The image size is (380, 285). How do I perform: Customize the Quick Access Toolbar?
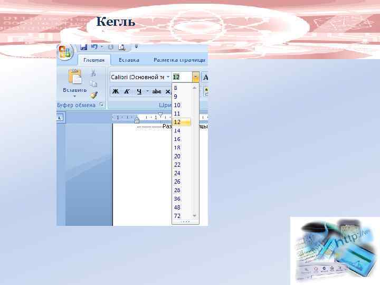[x=137, y=46]
